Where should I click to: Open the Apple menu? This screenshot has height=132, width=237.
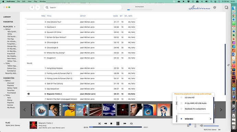(x=3, y=1)
